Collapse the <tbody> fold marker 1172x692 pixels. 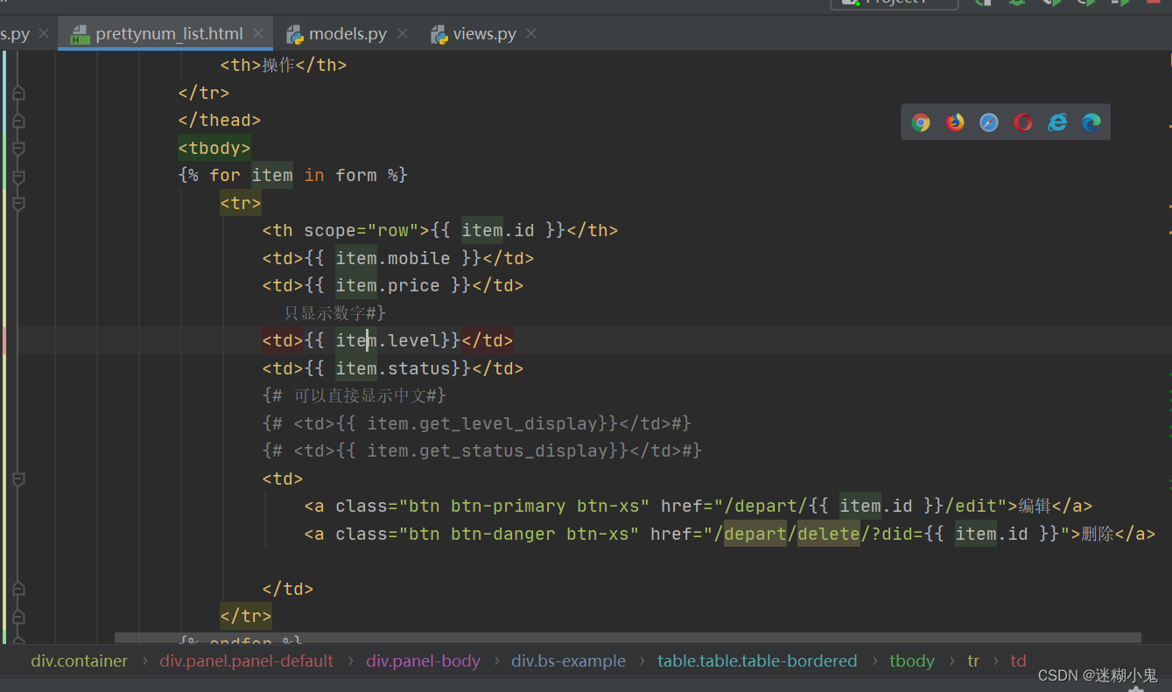pyautogui.click(x=18, y=149)
